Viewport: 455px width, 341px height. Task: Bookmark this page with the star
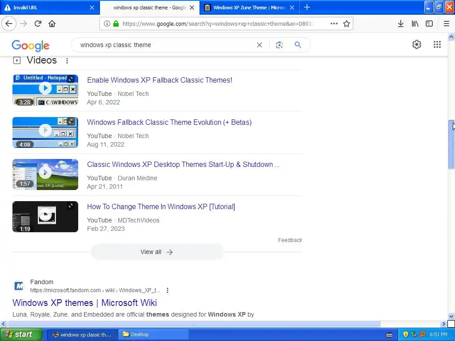[x=347, y=24]
